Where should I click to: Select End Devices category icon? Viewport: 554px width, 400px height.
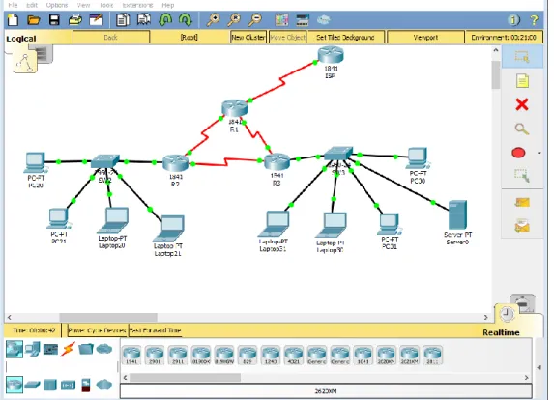tap(33, 349)
